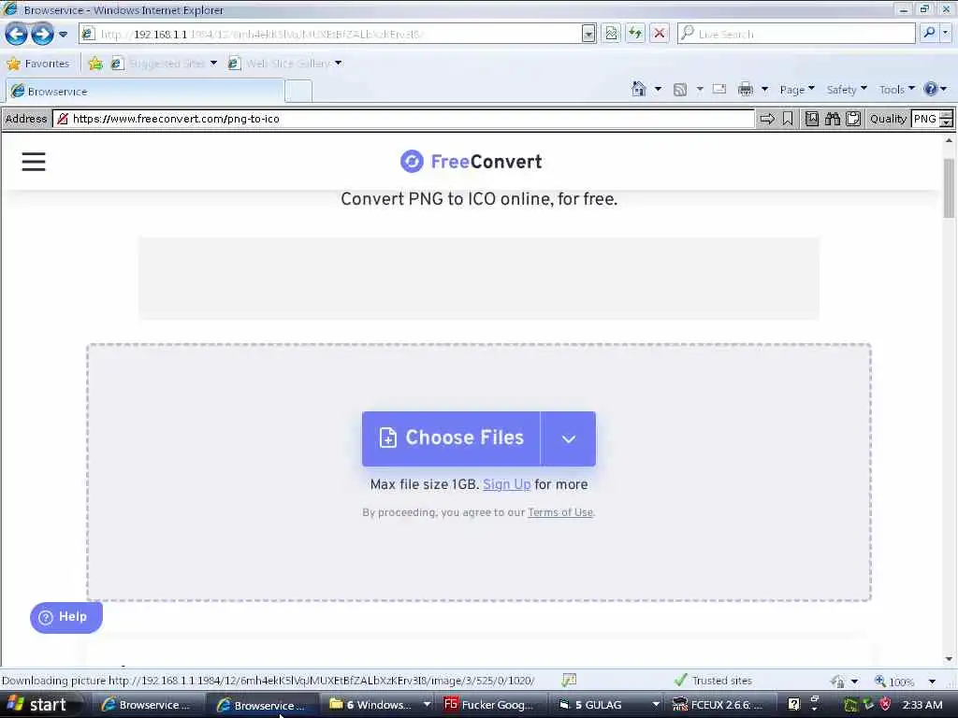Open the Tools menu
Viewport: 958px width, 718px height.
click(x=896, y=90)
